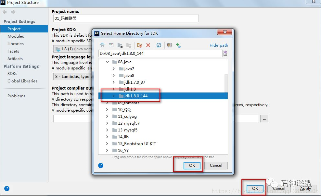The height and width of the screenshot is (196, 321).
Task: Open the Libraries settings
Action: pos(16,43)
